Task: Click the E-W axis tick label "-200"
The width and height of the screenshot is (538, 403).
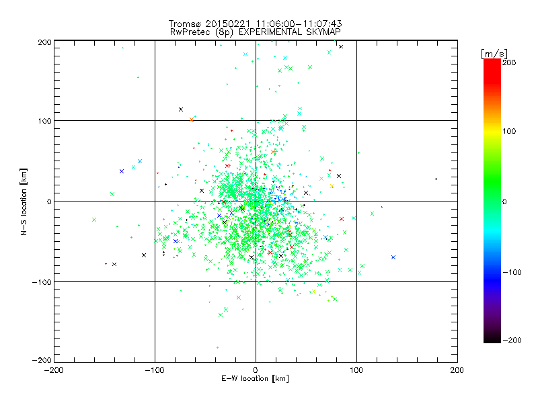Action: click(54, 370)
